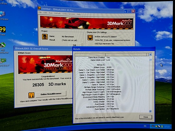
Task: Click the Details scrollbar down arrow
Action: (x=150, y=111)
